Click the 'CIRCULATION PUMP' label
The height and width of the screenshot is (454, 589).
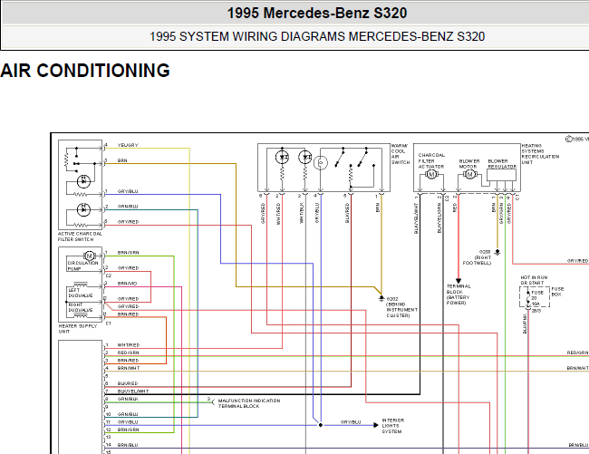(x=82, y=266)
